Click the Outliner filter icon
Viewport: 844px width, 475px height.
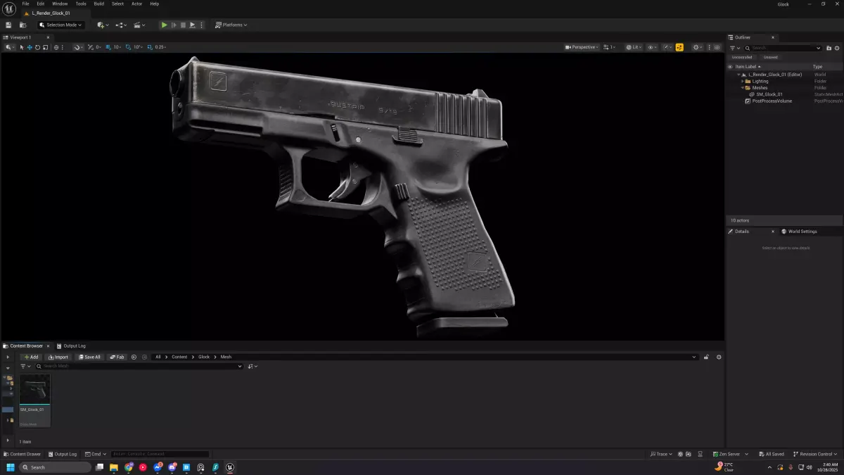click(734, 48)
